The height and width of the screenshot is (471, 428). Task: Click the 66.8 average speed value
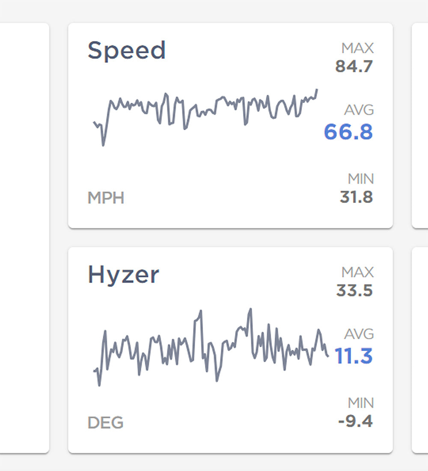[x=348, y=131]
